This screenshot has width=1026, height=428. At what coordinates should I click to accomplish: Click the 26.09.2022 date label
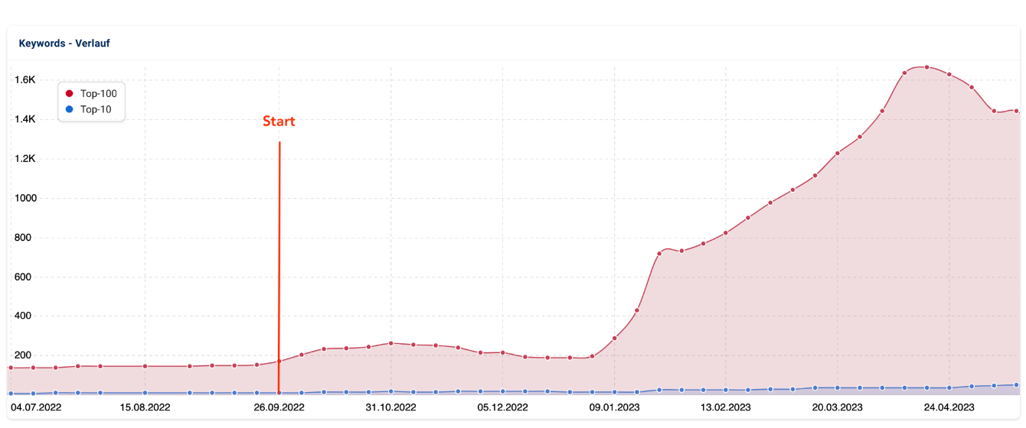[279, 407]
